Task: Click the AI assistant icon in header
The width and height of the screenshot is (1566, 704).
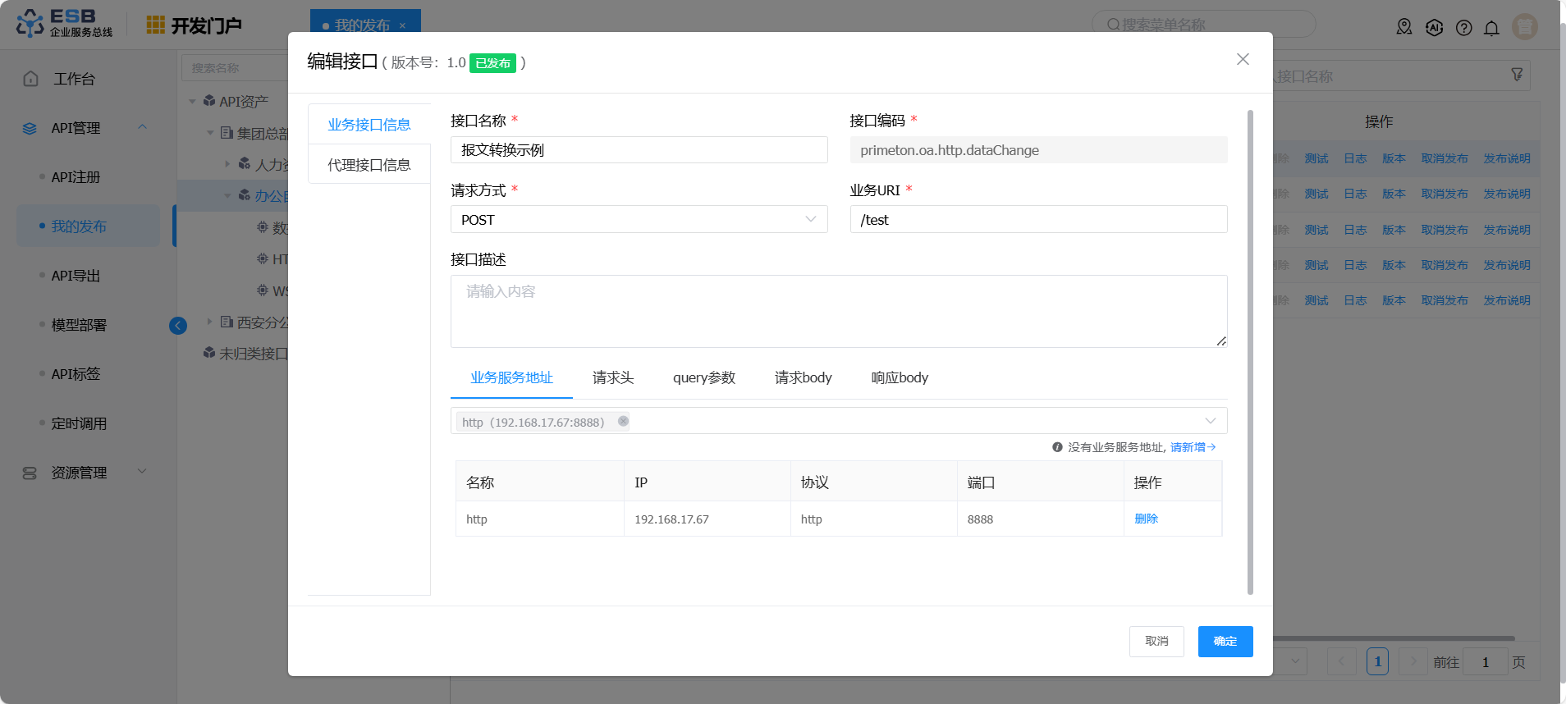Action: pos(1434,28)
